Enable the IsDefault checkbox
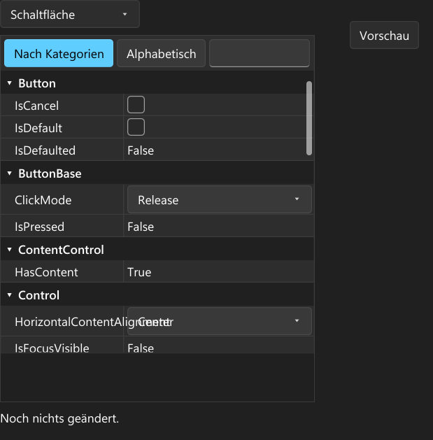This screenshot has width=433, height=440. [136, 127]
